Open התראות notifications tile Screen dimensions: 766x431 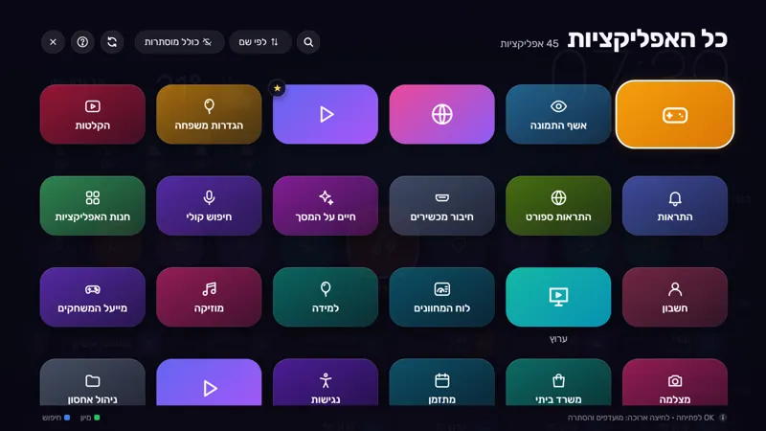675,206
